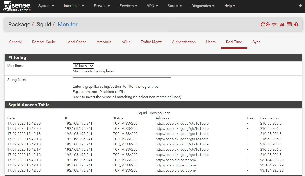Open the page help icon
This screenshot has width=305, height=176.
(x=296, y=24)
